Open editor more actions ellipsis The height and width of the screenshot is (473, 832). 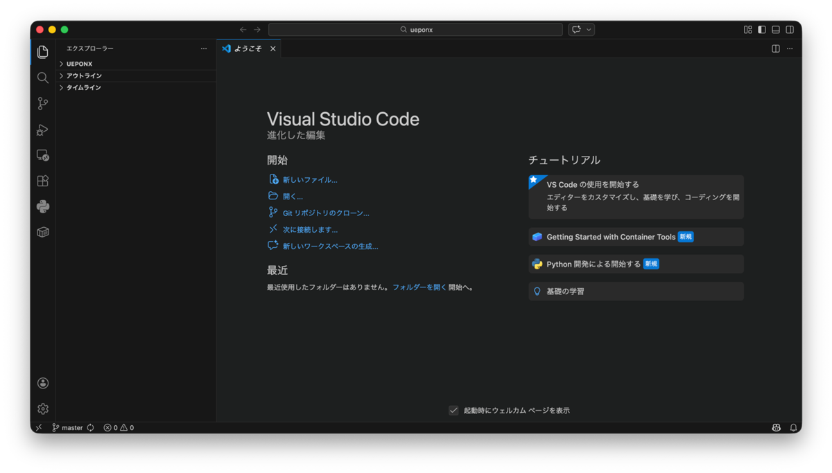(790, 48)
